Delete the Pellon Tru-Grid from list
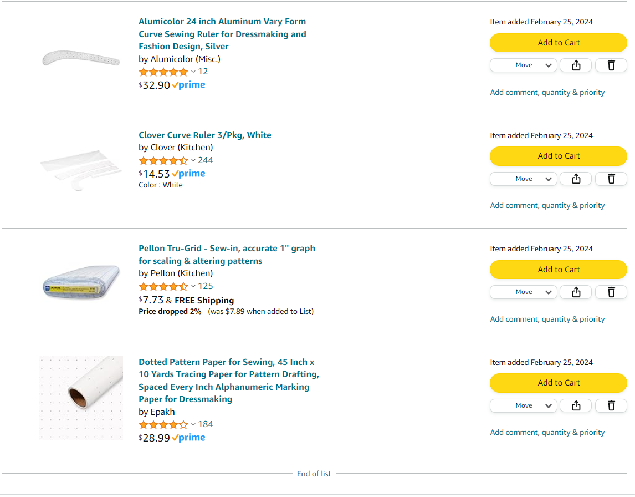This screenshot has height=497, width=635. click(x=611, y=292)
